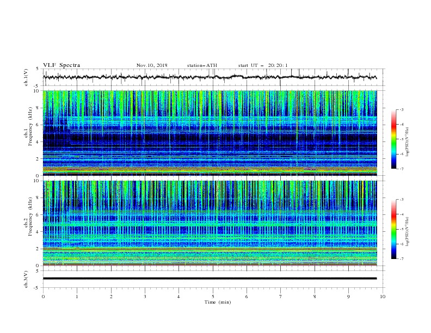Click time-axis tick label '8'

coord(315,297)
